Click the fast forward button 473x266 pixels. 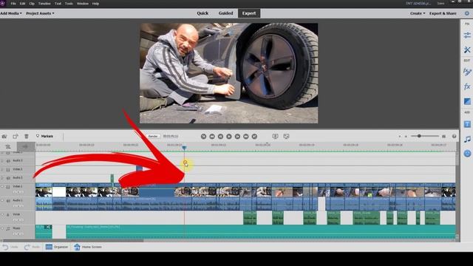(246, 136)
